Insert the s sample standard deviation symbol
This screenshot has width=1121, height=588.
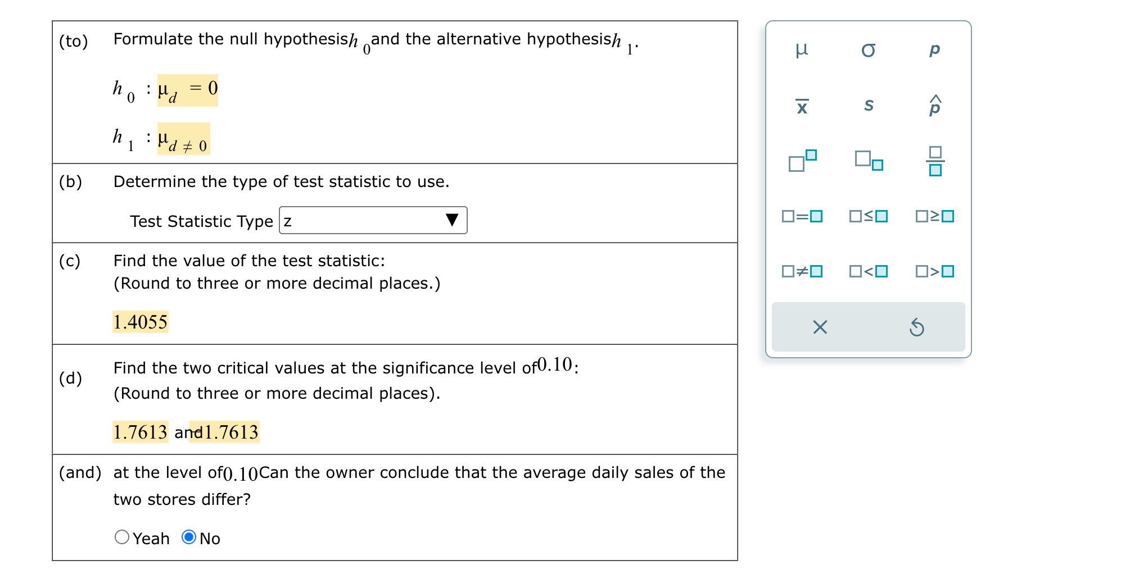coord(869,107)
